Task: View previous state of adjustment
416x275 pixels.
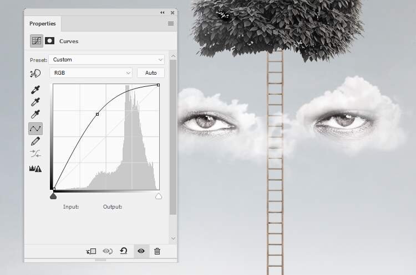Action: (108, 251)
